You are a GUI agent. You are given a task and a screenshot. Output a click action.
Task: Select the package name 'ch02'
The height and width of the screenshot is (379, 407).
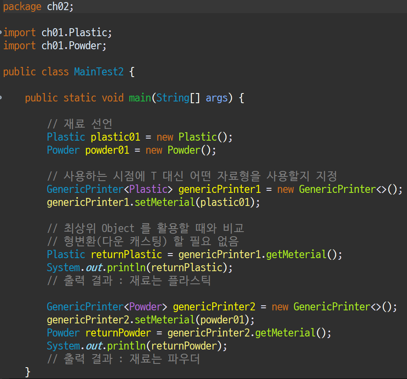tap(58, 6)
